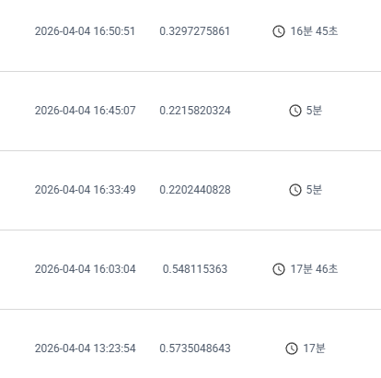Click the clock icon beside 17분 46초
Viewport: 381px width, 378px height.
tap(279, 269)
